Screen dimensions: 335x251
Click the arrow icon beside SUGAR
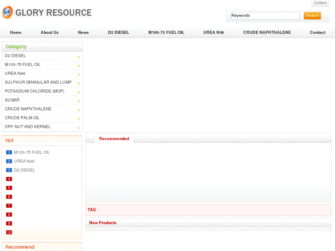tap(79, 101)
